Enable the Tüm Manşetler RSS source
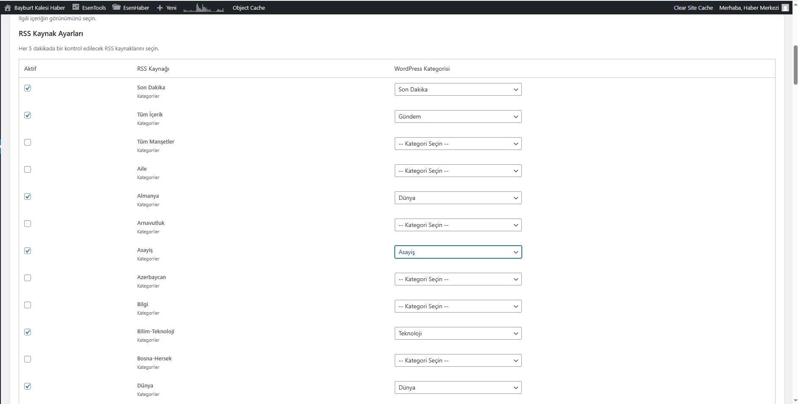798x404 pixels. (x=28, y=142)
